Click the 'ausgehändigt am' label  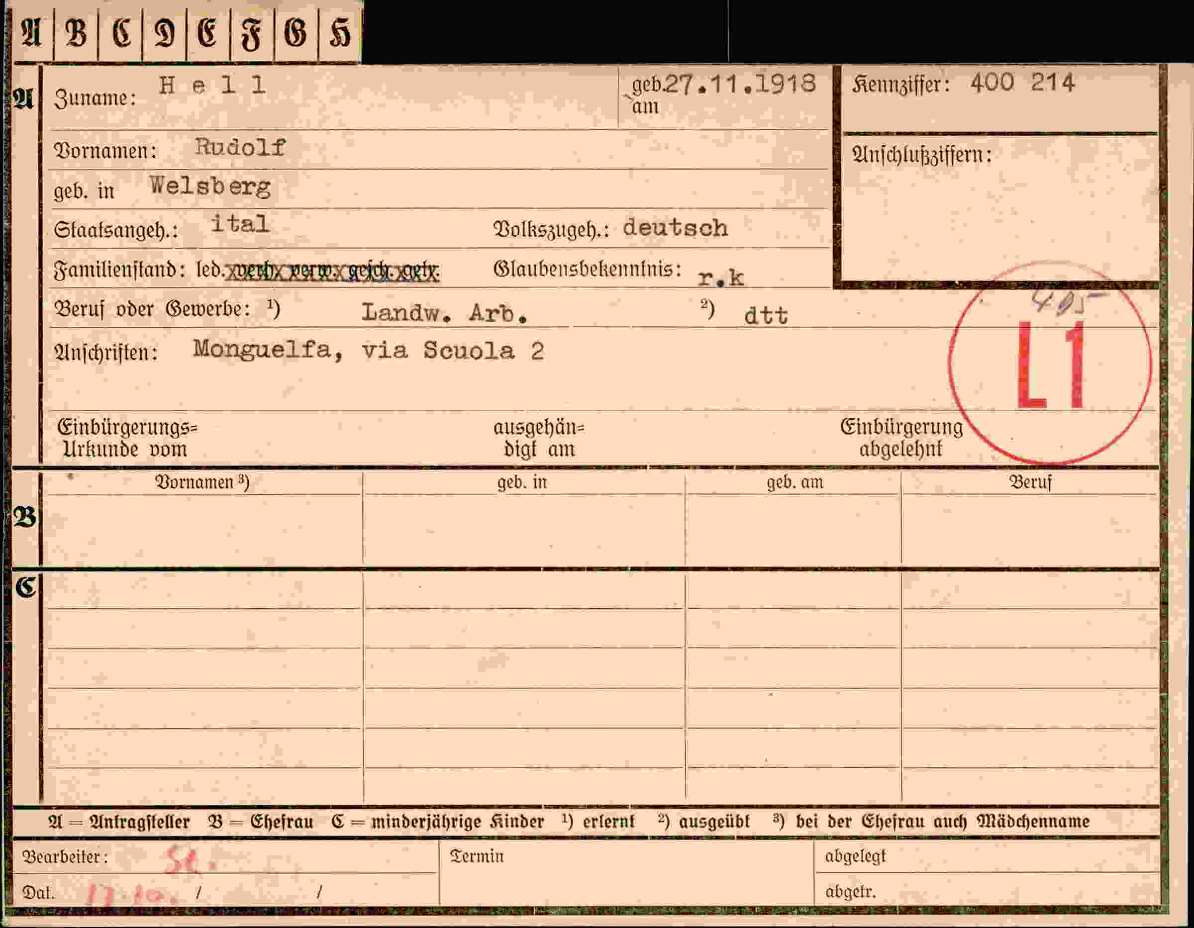pos(539,438)
